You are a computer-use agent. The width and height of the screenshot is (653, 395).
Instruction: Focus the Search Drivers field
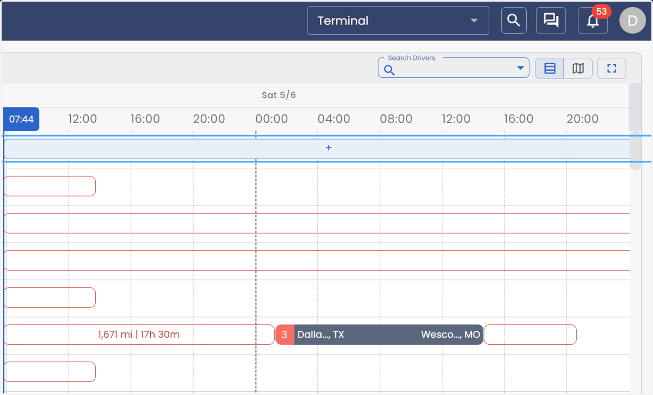click(453, 68)
